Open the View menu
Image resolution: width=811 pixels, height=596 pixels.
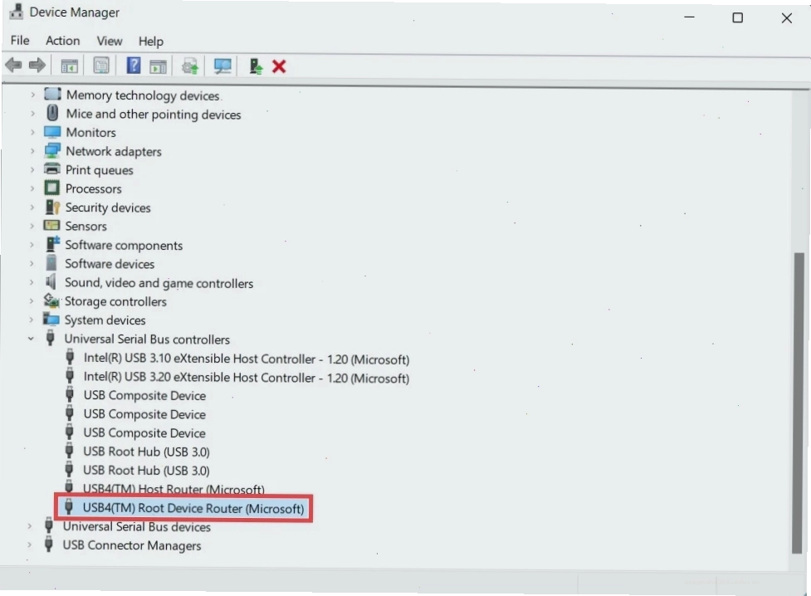click(x=110, y=41)
